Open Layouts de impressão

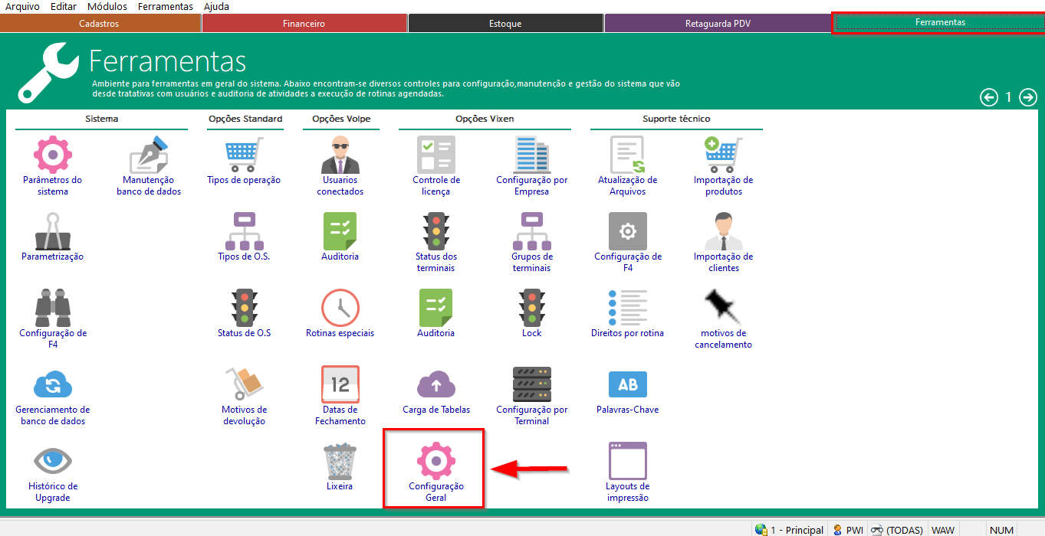627,461
